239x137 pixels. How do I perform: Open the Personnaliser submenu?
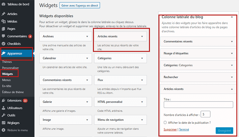pos(10,68)
